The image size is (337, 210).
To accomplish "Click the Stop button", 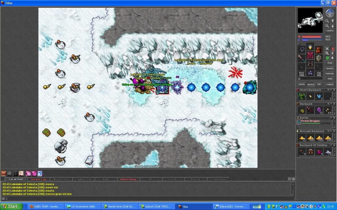I will coord(330,63).
